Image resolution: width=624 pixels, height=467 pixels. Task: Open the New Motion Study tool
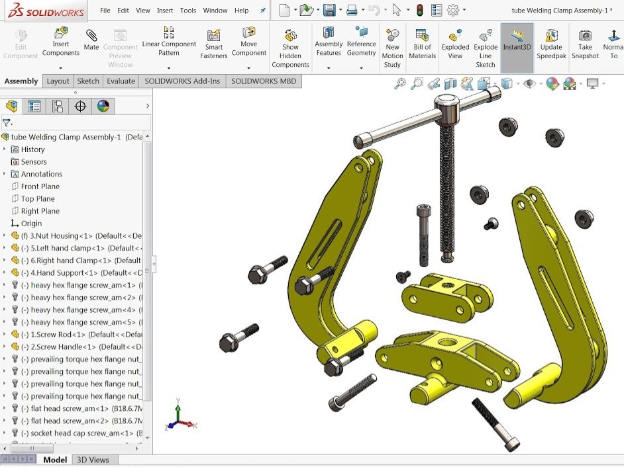[x=392, y=40]
